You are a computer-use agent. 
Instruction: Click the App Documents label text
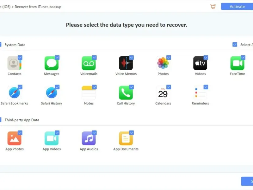tap(126, 149)
